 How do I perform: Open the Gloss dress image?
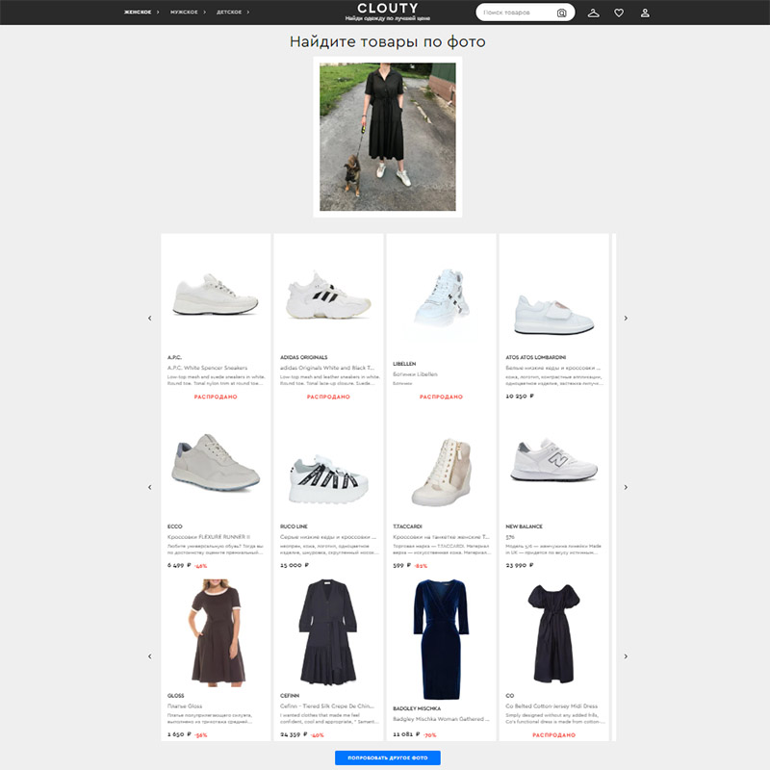click(216, 632)
